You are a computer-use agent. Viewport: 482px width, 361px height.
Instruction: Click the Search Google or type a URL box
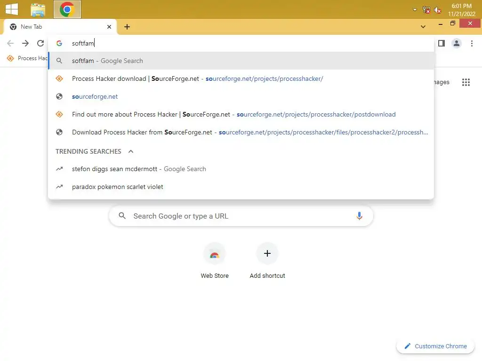tap(241, 216)
